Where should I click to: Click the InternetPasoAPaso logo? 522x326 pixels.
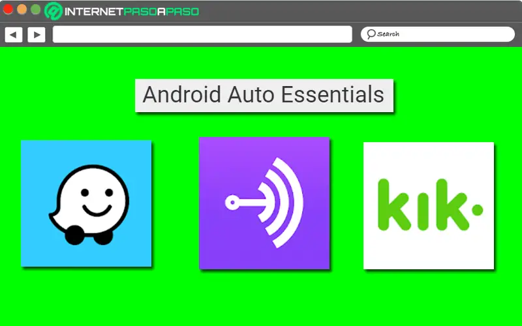pos(122,11)
